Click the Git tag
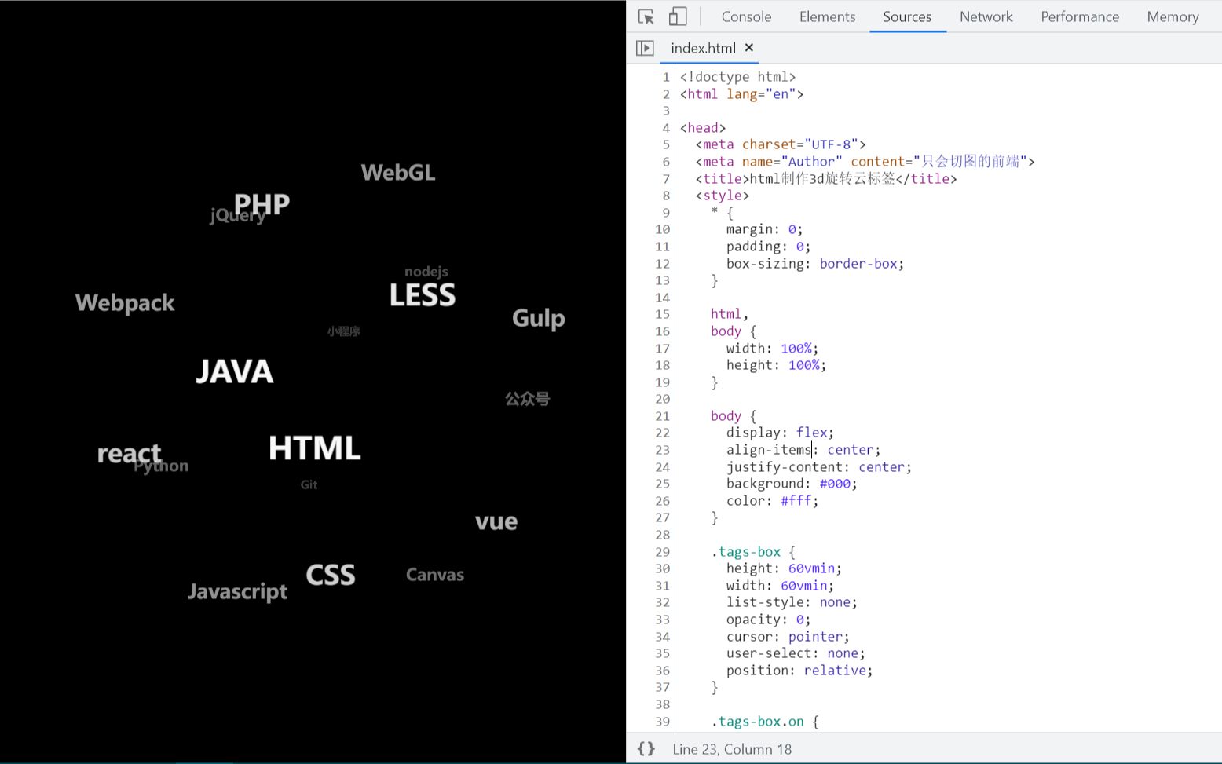This screenshot has width=1222, height=764. click(309, 484)
